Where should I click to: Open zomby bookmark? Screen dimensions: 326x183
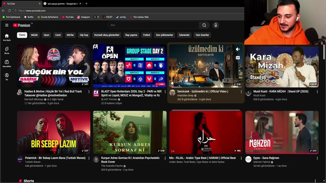pos(121,17)
